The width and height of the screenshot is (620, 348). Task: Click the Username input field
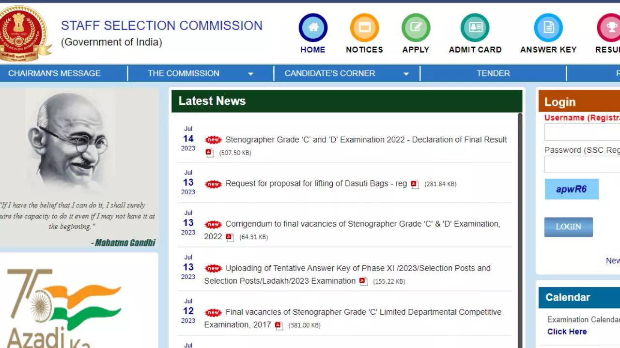582,132
